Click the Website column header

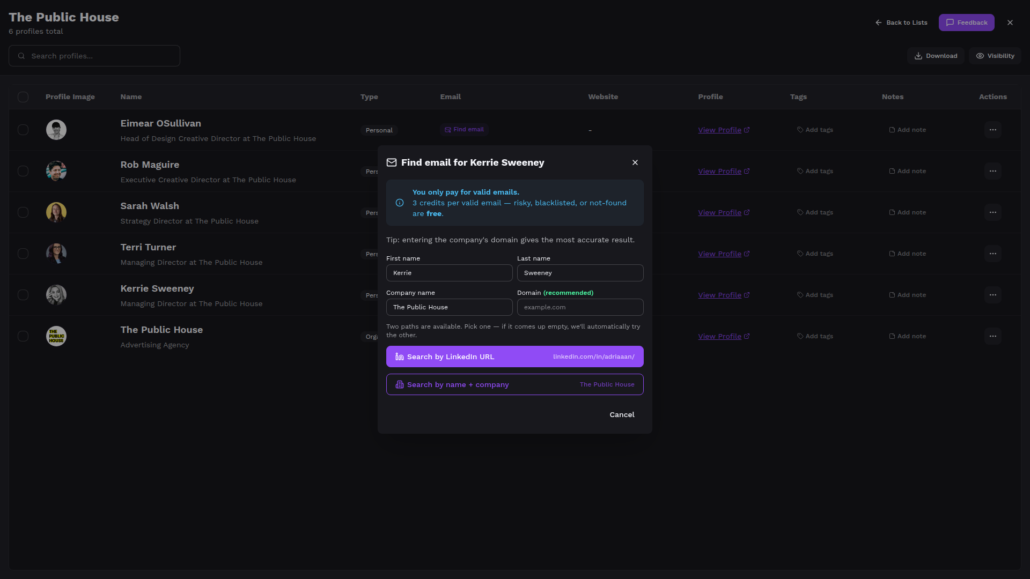coord(603,97)
